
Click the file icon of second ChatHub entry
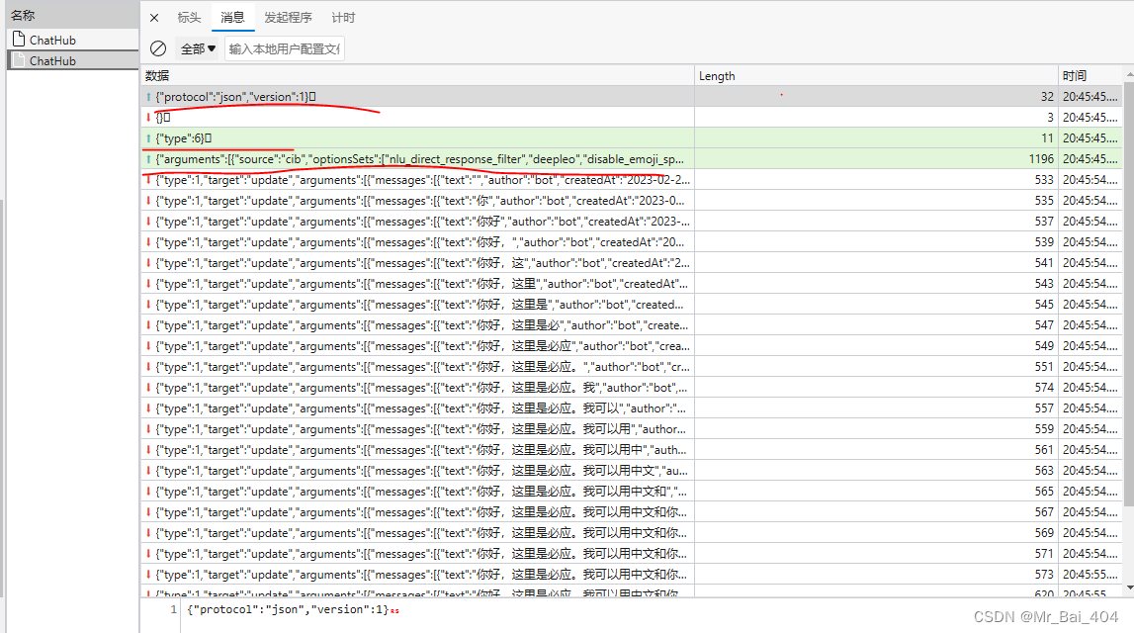pyautogui.click(x=19, y=60)
